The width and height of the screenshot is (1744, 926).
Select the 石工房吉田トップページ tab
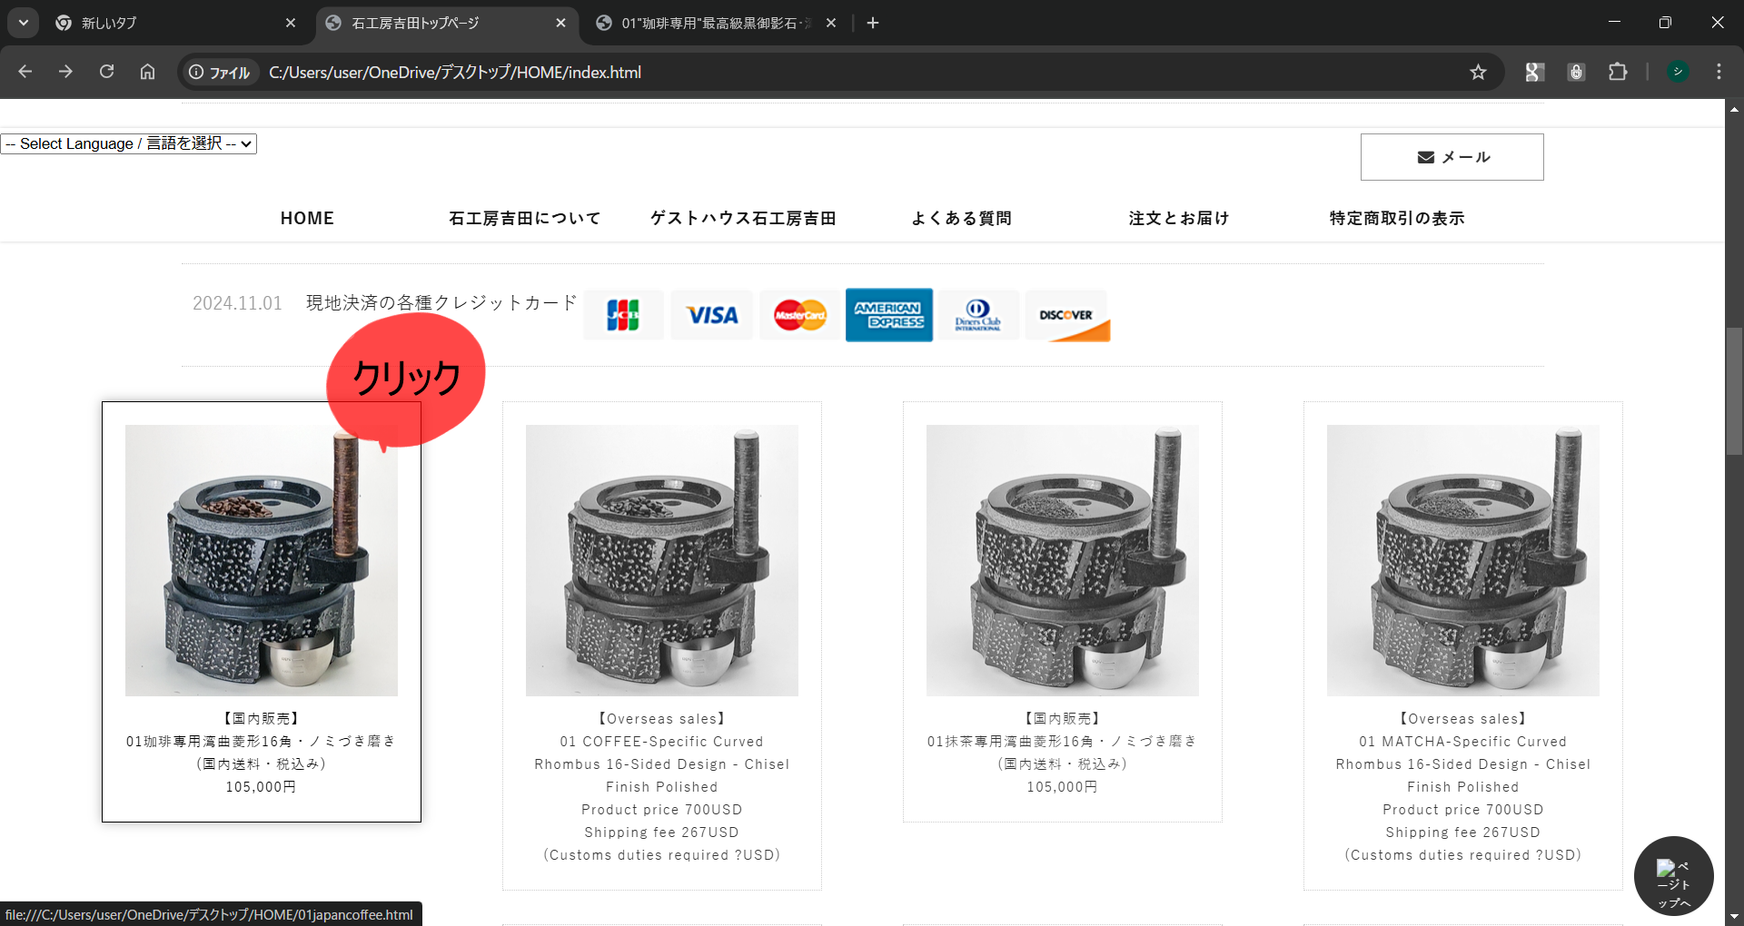[x=445, y=23]
